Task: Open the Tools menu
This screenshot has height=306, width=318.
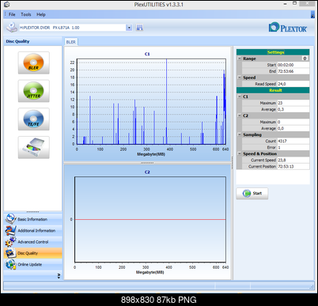Action: tap(26, 14)
